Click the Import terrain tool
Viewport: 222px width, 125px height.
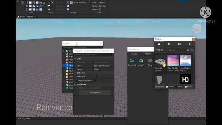(x=141, y=62)
